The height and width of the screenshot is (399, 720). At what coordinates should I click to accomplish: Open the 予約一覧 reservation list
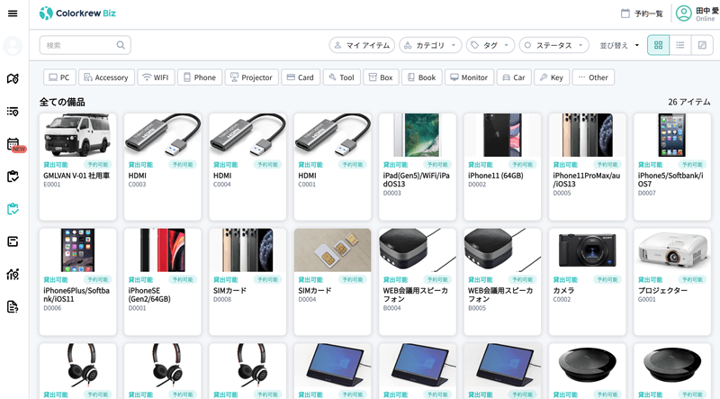pos(642,14)
